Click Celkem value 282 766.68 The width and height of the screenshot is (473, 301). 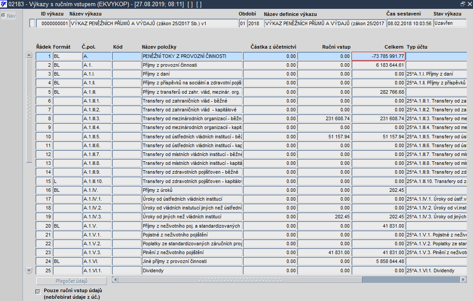378,92
